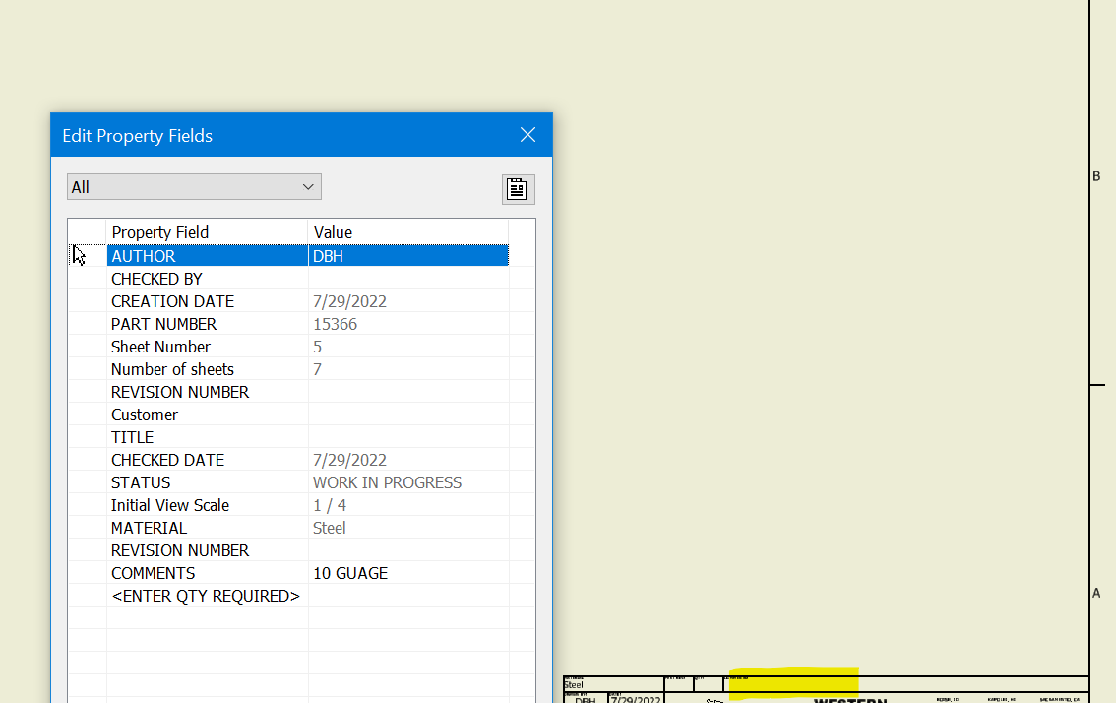Screen dimensions: 1116x703
Task: Click the Property Field column header
Action: pyautogui.click(x=207, y=232)
